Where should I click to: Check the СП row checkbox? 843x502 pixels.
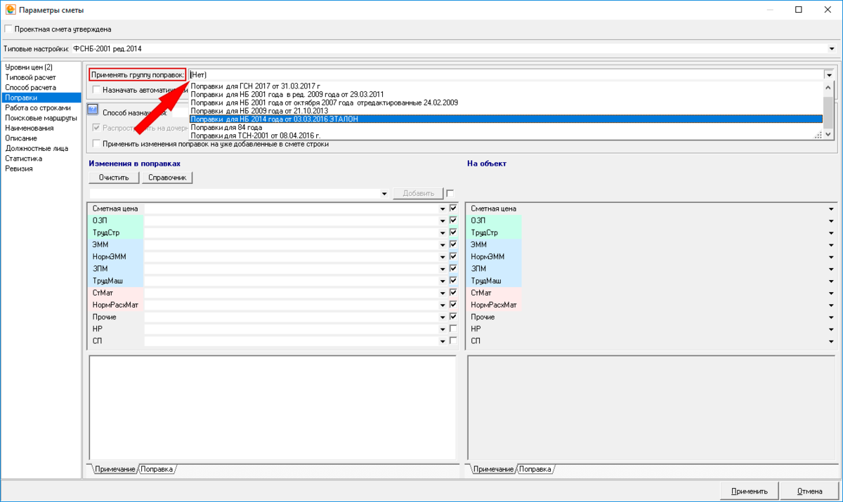point(453,341)
